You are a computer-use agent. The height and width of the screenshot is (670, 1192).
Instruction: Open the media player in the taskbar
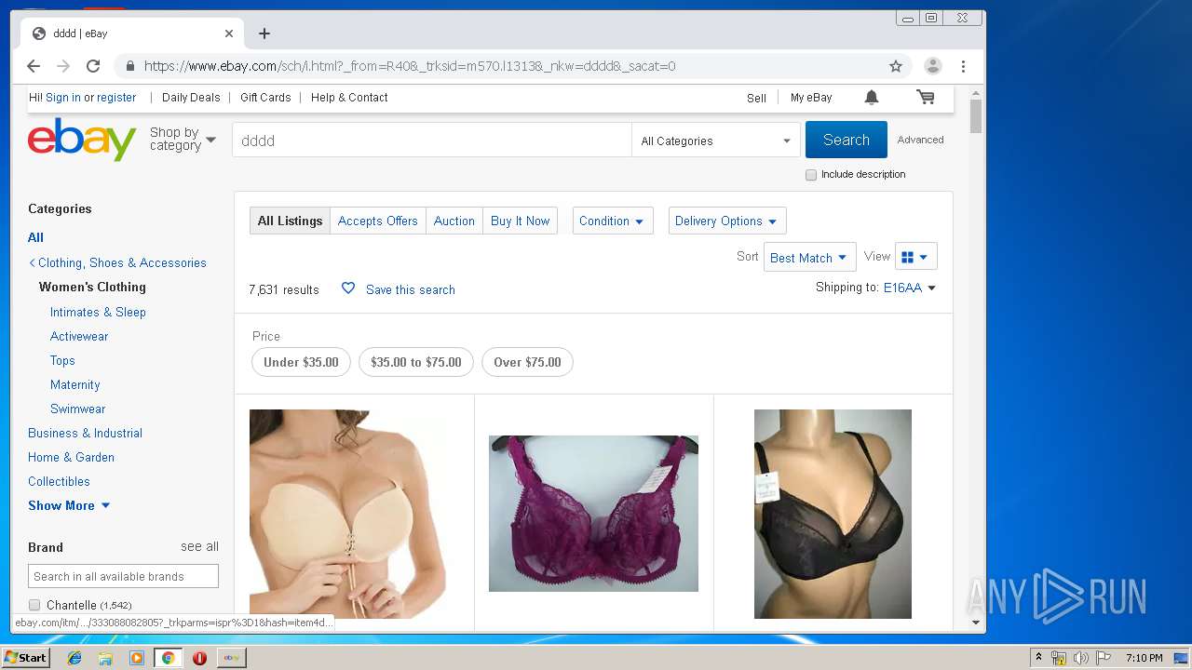pos(137,658)
